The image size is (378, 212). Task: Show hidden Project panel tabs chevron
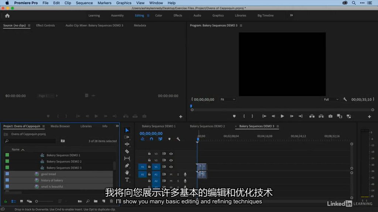pos(117,126)
